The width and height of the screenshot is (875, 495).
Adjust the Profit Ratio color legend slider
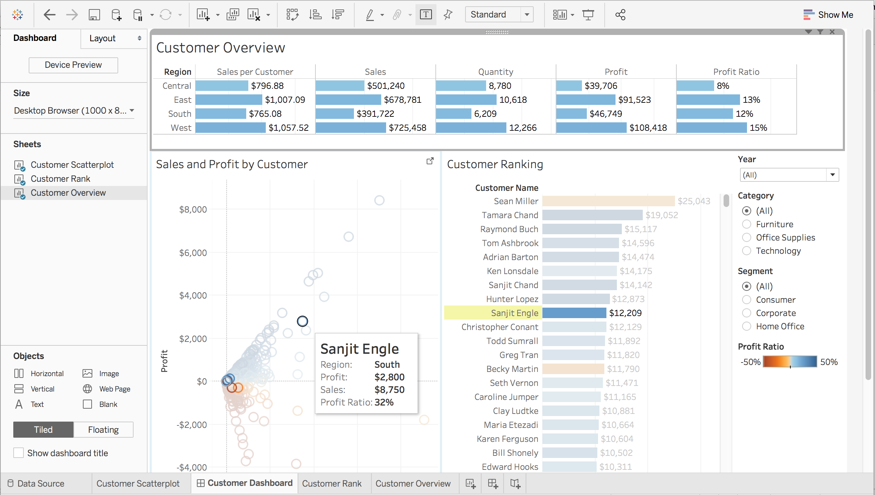click(790, 366)
